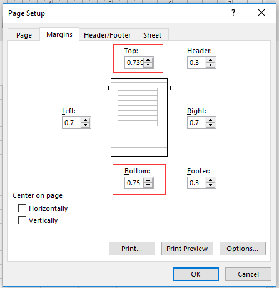Screen dimensions: 279x288
Task: Increase the Right margin with up arrow
Action: [210, 120]
